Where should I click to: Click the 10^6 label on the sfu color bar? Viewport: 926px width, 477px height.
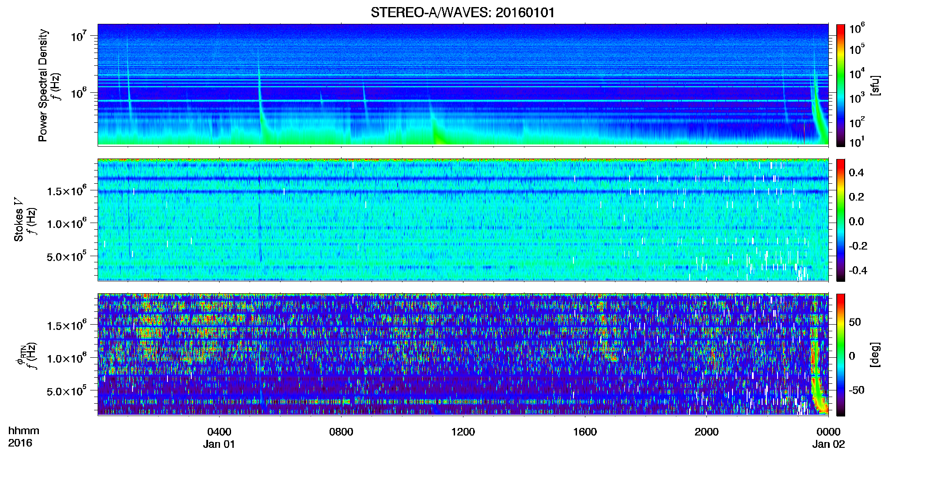click(857, 29)
